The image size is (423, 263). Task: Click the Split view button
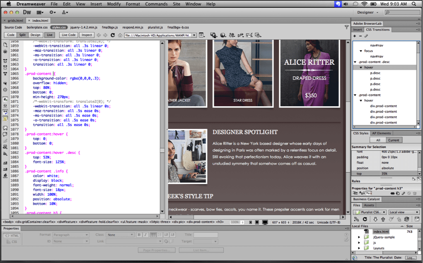pyautogui.click(x=22, y=35)
